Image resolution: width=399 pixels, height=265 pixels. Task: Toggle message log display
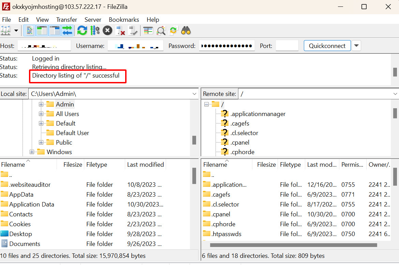click(x=30, y=31)
